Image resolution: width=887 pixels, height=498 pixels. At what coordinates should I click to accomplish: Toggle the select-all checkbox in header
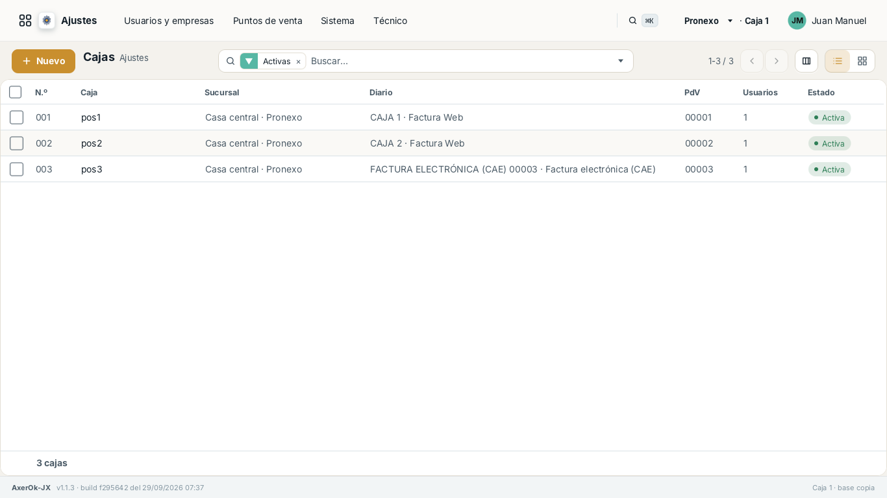[16, 92]
